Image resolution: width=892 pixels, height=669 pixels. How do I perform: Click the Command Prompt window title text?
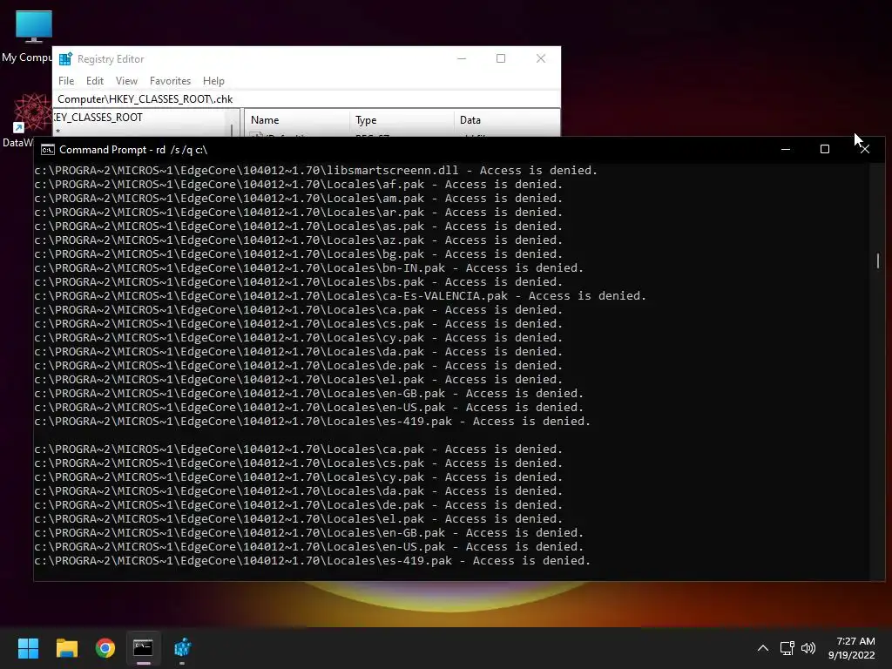point(133,150)
